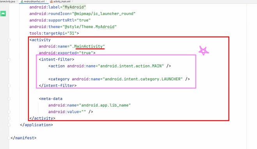Click "android.intent.action.MAIN" string
The width and height of the screenshot is (257, 149).
tap(131, 66)
